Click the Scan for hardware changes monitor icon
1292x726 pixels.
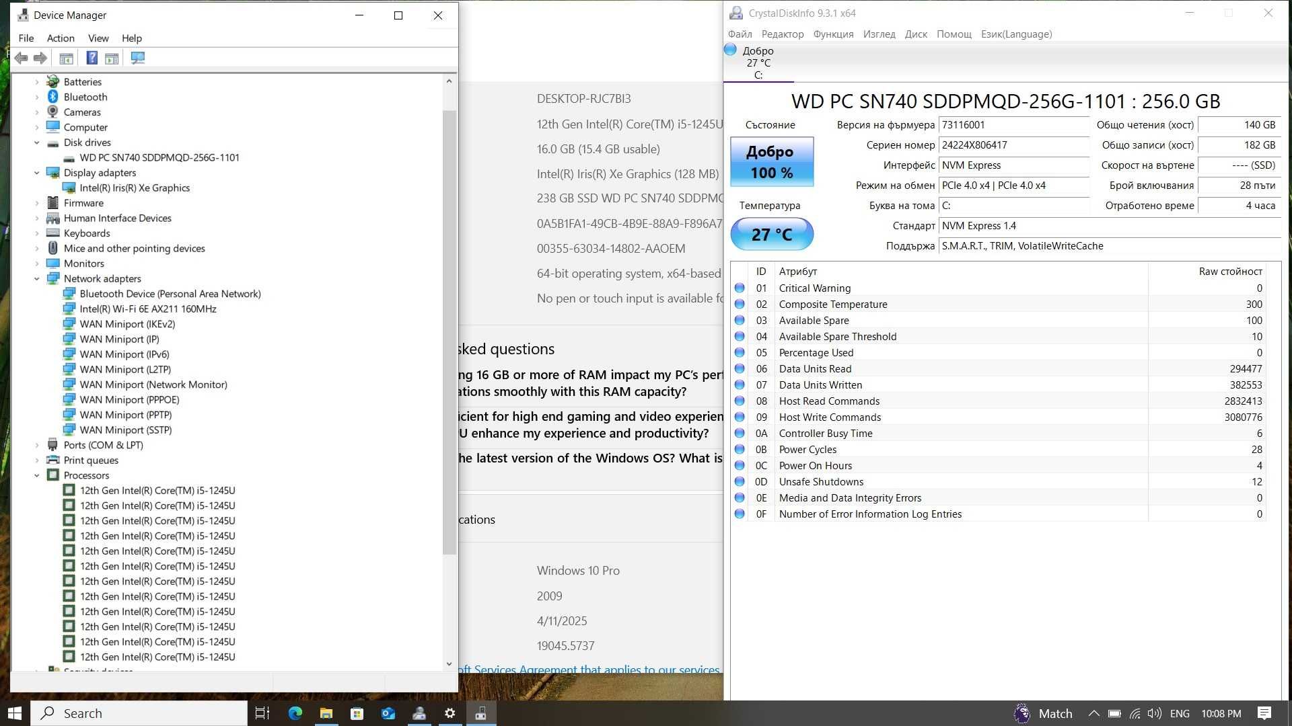[138, 58]
